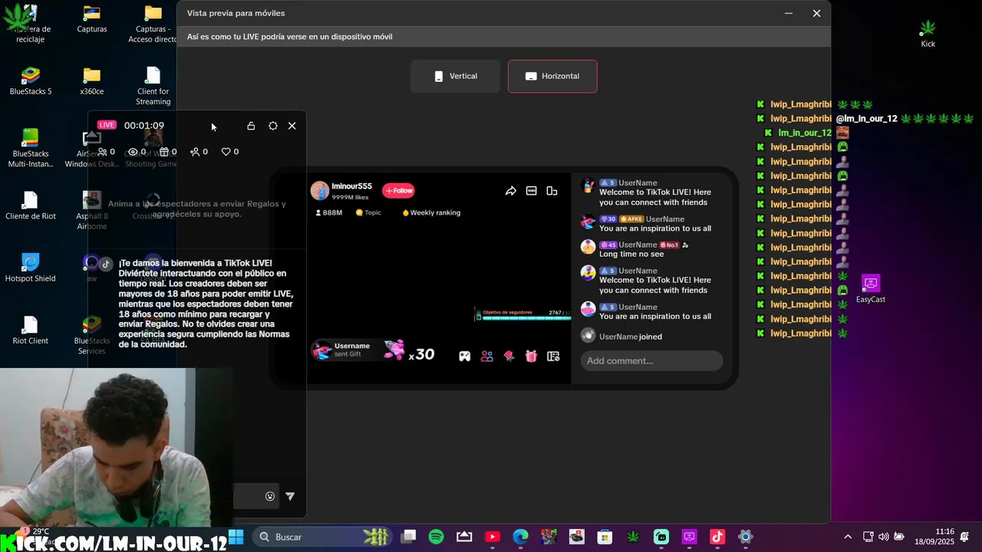Toggle the lock icon on live overlay
Screen dimensions: 982x552
coord(251,126)
